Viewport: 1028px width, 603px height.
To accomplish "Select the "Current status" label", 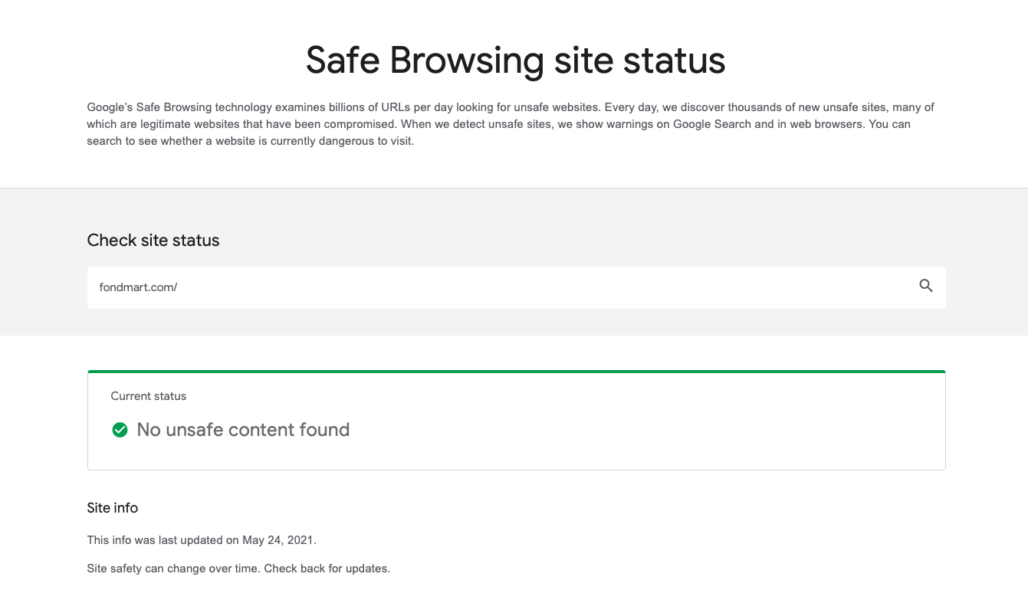I will (x=149, y=396).
